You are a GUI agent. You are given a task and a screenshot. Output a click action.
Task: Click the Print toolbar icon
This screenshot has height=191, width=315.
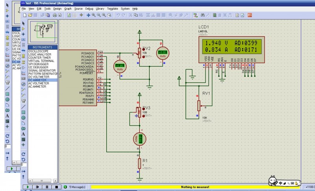click(x=55, y=15)
